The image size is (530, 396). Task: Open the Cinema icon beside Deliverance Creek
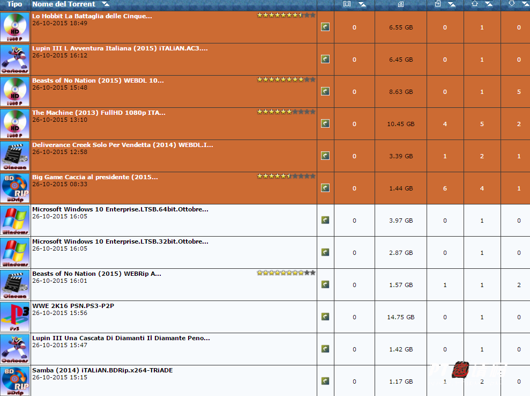(x=15, y=156)
